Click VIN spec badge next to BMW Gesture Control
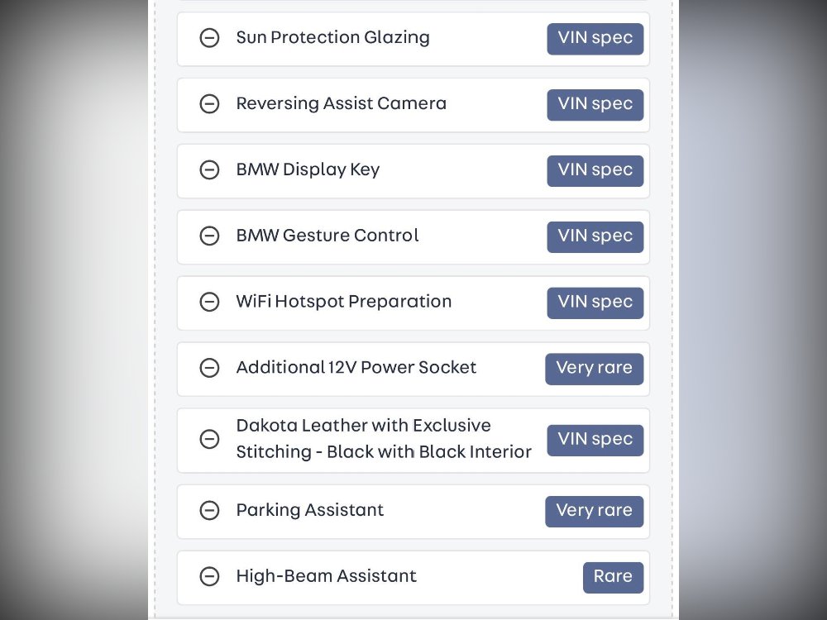 (x=595, y=236)
